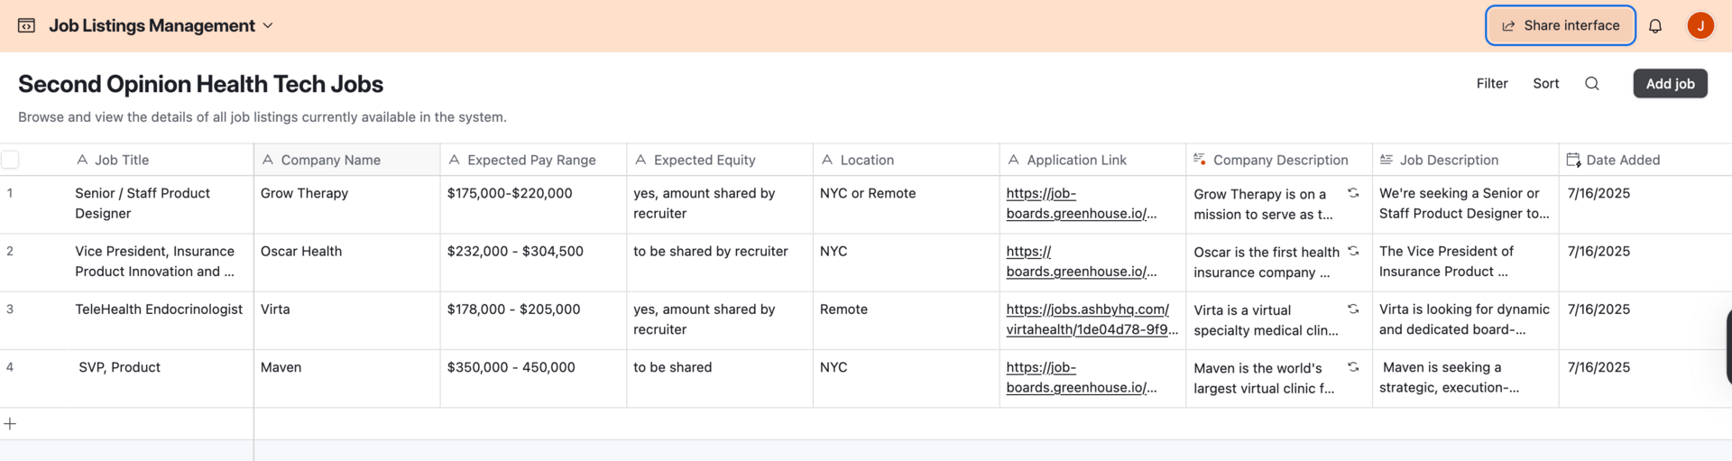The width and height of the screenshot is (1732, 461).
Task: Open Grow Therapy greenhouse application link
Action: point(1082,203)
